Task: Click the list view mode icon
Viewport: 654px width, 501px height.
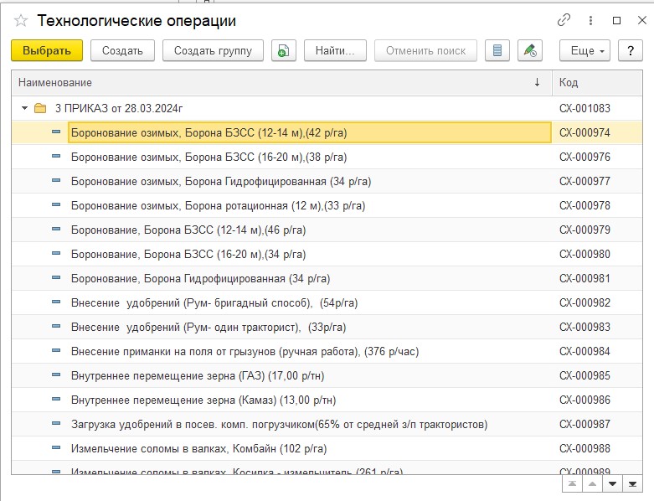Action: pyautogui.click(x=497, y=50)
